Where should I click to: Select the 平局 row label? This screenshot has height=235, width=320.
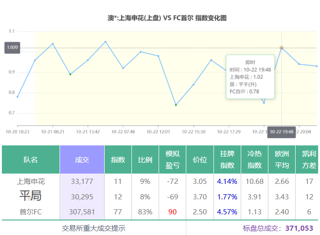click(x=31, y=196)
